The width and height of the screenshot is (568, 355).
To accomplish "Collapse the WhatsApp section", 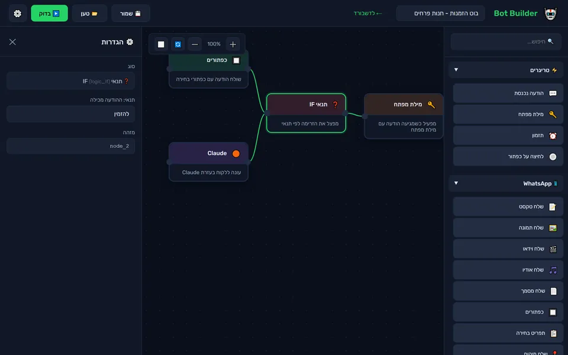I will coord(506,183).
